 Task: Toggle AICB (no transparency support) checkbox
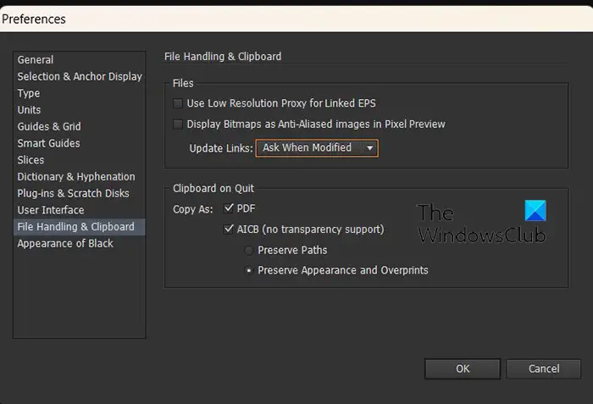pyautogui.click(x=229, y=229)
